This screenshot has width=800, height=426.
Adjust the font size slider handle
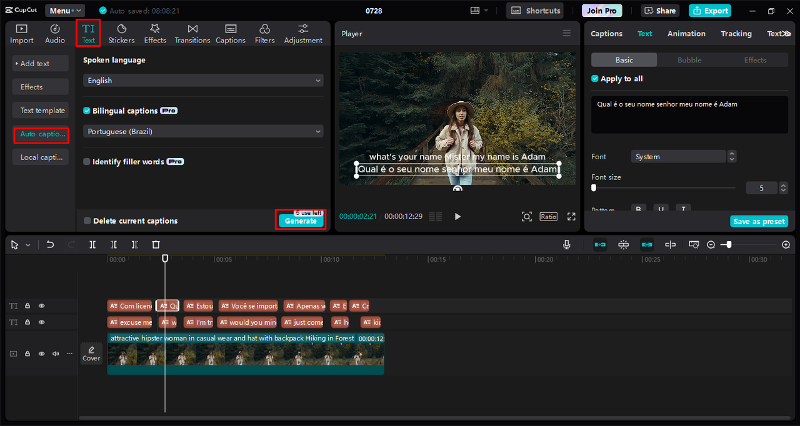[594, 187]
